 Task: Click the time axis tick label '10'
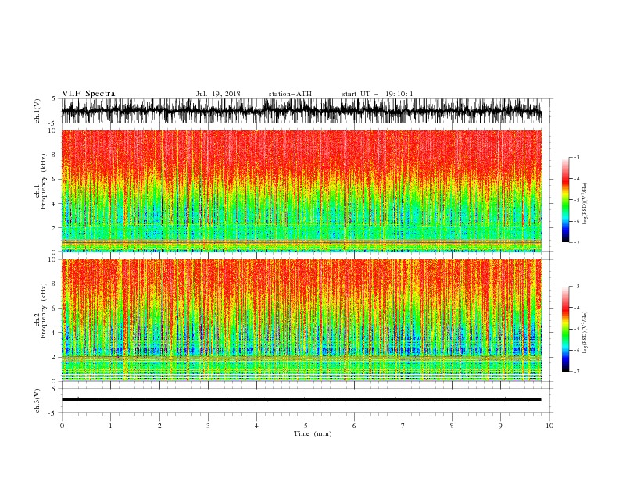click(549, 426)
